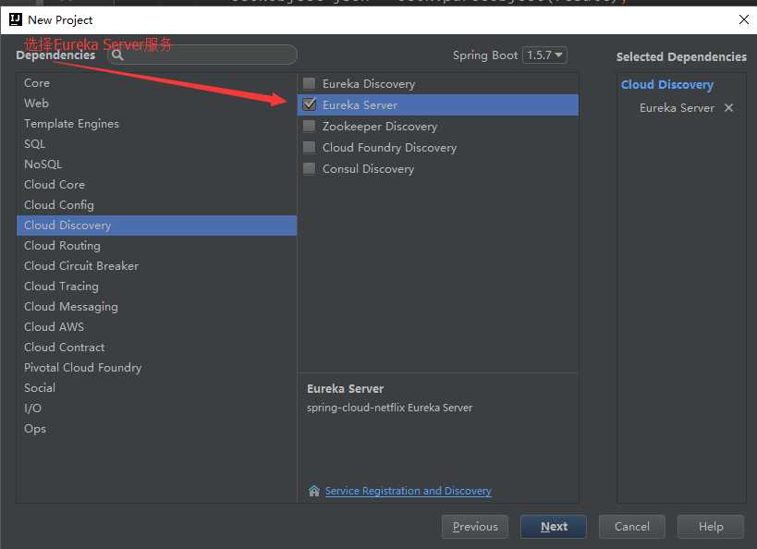Click the Eureka Discovery dependency label

pyautogui.click(x=369, y=83)
